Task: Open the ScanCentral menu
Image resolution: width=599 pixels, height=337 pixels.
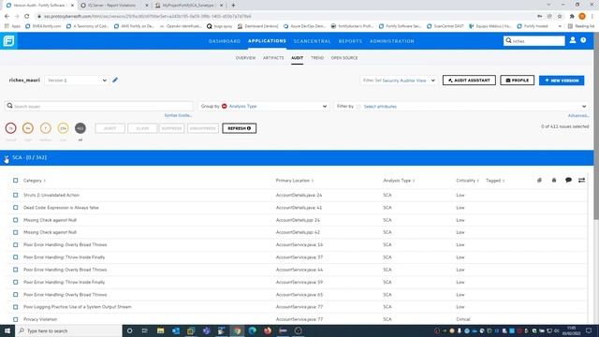Action: [x=312, y=41]
